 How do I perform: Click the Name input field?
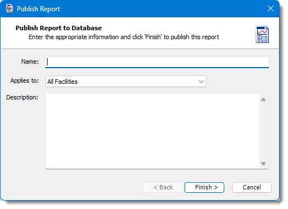tap(157, 62)
